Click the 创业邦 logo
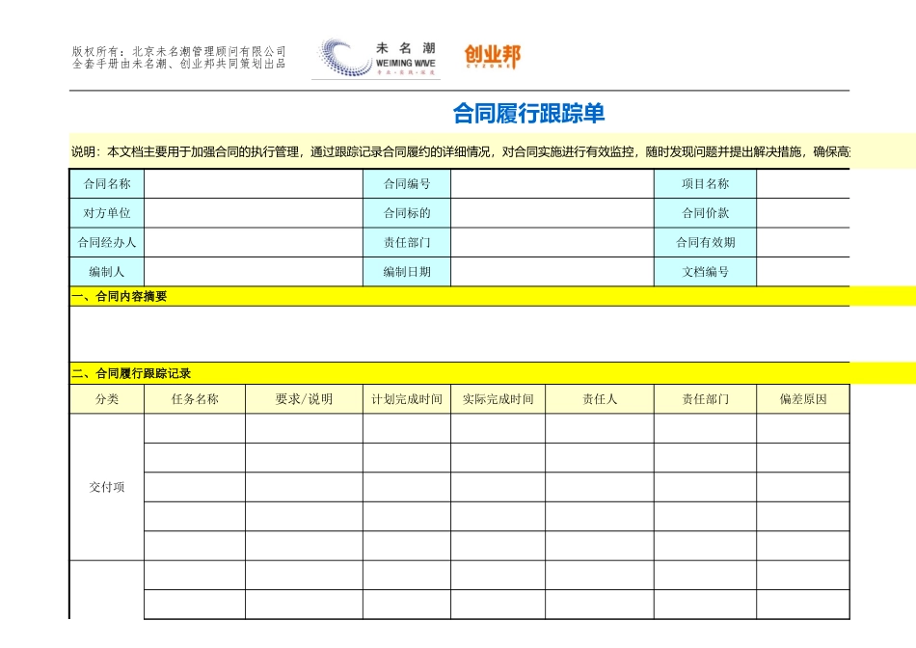Screen dimensions: 916x648 (x=494, y=54)
